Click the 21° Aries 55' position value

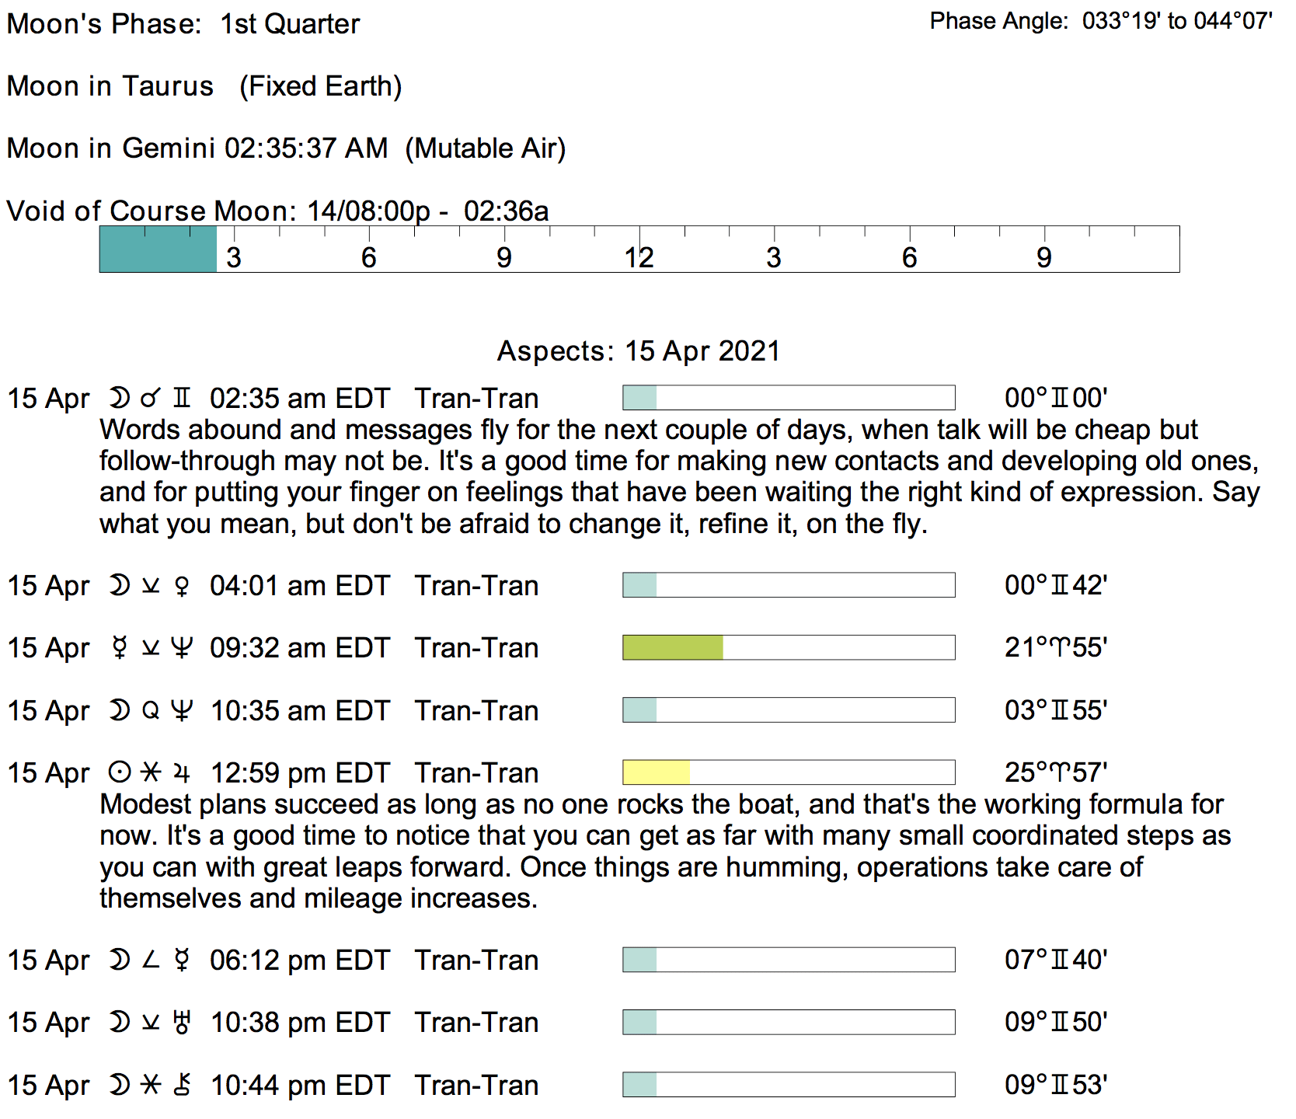[1055, 648]
